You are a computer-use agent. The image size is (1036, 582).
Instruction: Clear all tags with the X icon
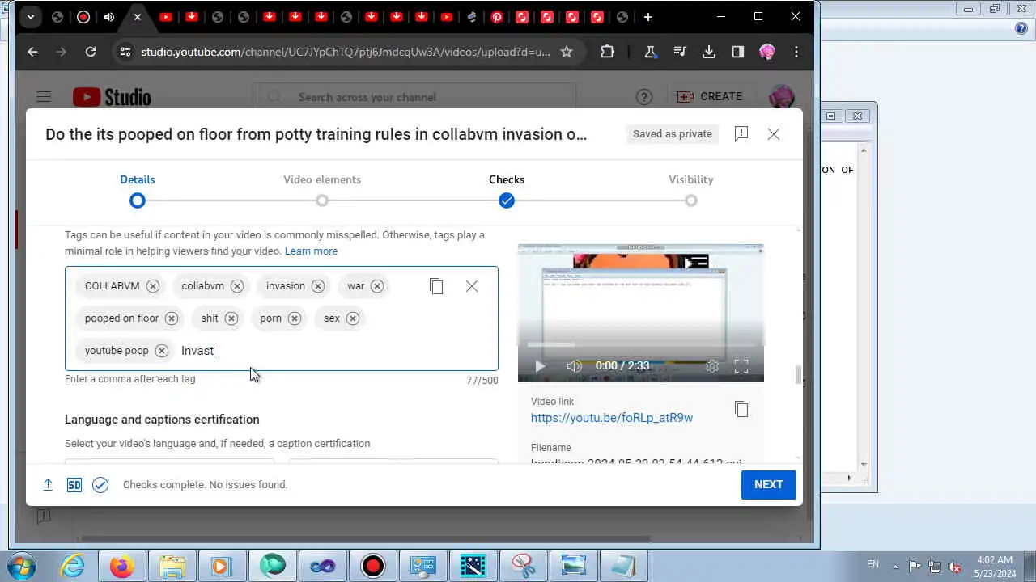click(472, 286)
